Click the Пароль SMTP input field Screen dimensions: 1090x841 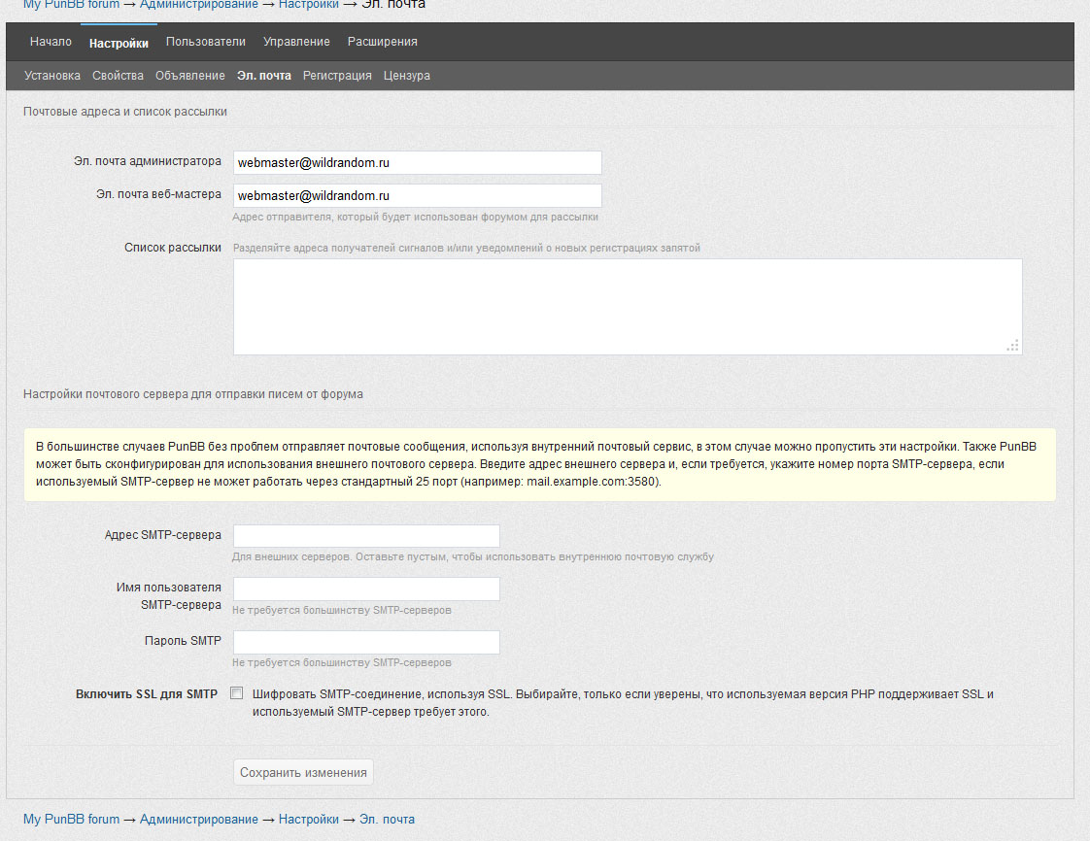[366, 642]
